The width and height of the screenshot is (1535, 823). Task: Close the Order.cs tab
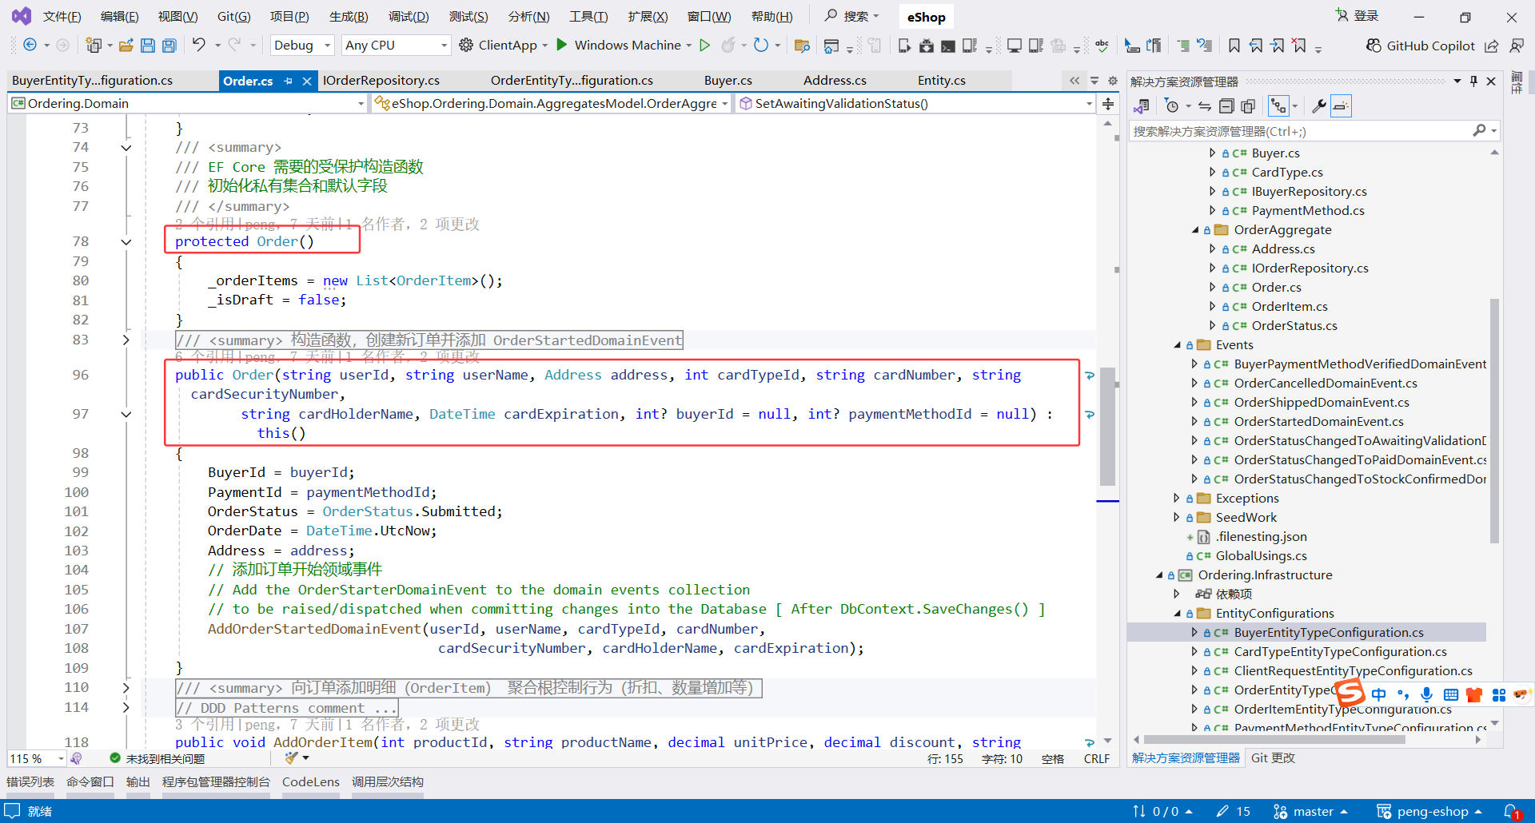[306, 81]
